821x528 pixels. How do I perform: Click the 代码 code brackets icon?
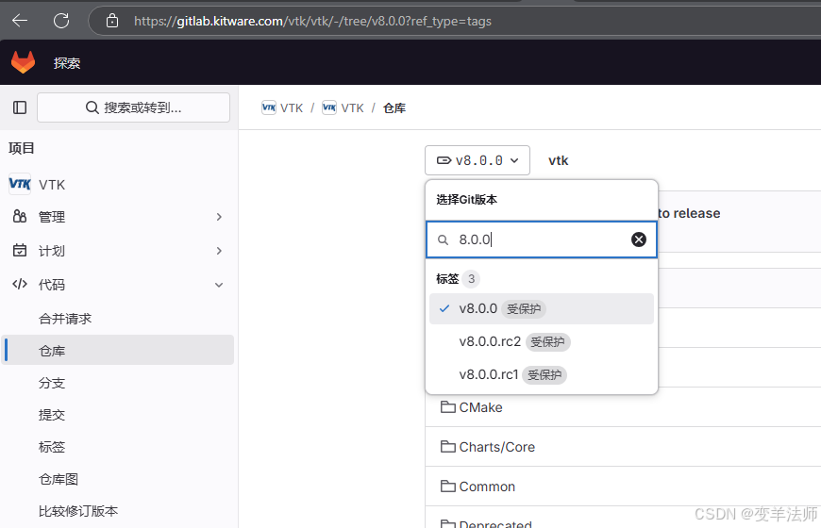point(20,284)
